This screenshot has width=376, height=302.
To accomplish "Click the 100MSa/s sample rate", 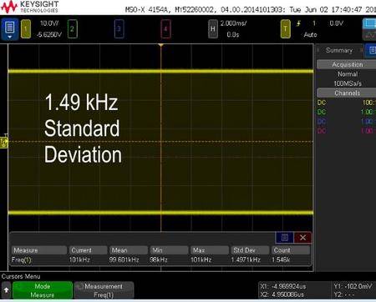I will 348,83.
